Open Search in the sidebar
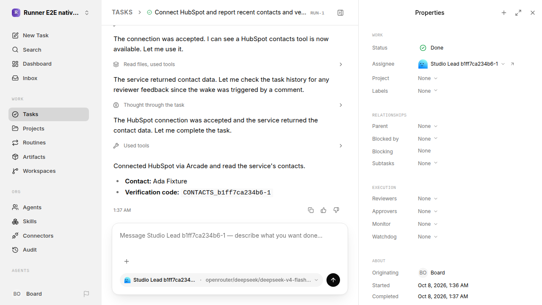Screen dimensions: 542x305 click(49, 50)
